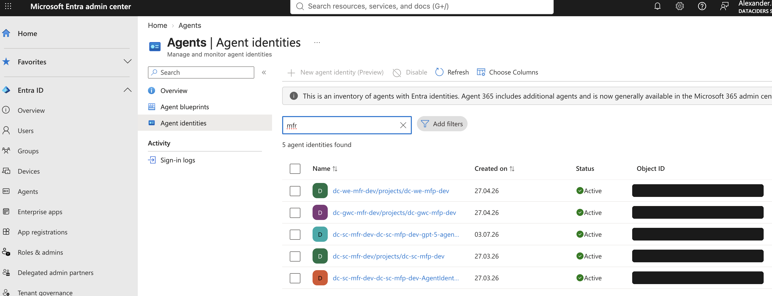Screen dimensions: 772x296
Task: Click the Agents side menu Search field
Action: pyautogui.click(x=201, y=72)
